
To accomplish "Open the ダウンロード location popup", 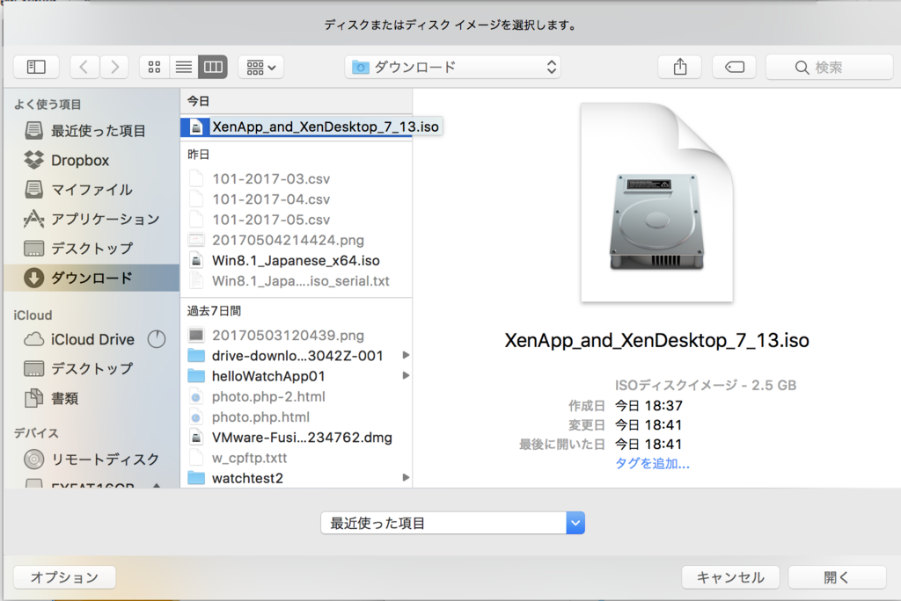I will click(453, 67).
